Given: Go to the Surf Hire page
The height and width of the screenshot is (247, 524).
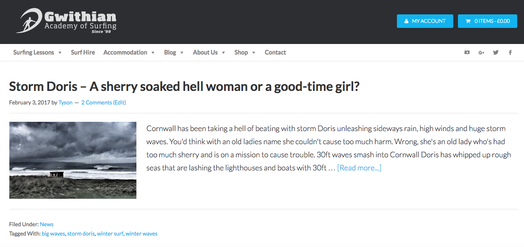Looking at the screenshot, I should (x=83, y=52).
